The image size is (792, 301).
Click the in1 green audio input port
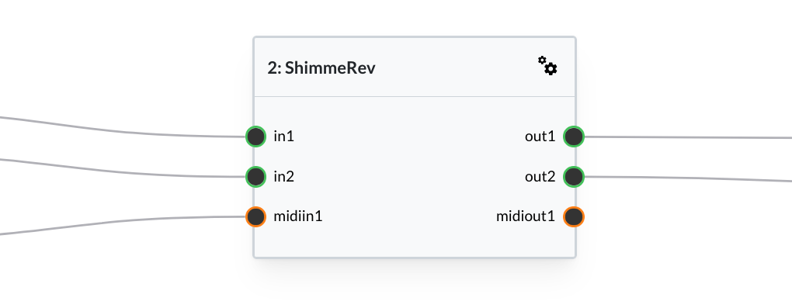tap(255, 137)
